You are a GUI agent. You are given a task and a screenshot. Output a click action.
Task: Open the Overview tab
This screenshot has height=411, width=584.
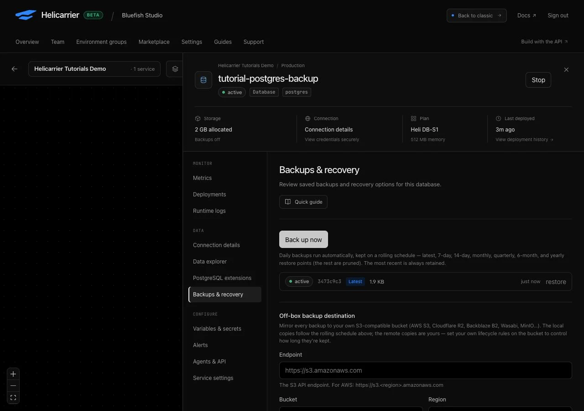click(27, 42)
